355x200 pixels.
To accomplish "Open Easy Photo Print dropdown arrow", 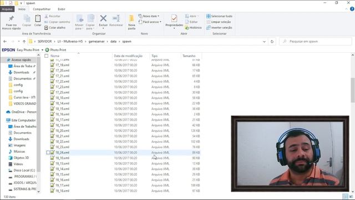I will (x=42, y=50).
